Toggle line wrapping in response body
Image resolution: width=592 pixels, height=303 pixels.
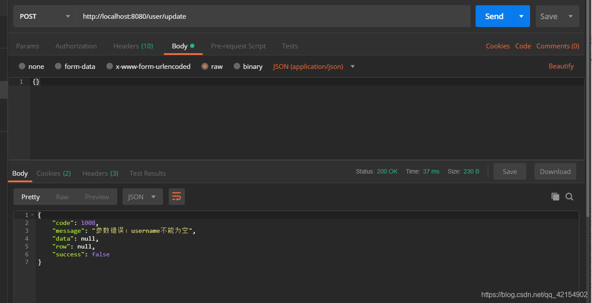[177, 197]
